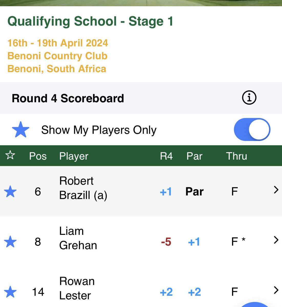
Task: Open Robert Brazill (a) player name
Action: pyautogui.click(x=83, y=188)
